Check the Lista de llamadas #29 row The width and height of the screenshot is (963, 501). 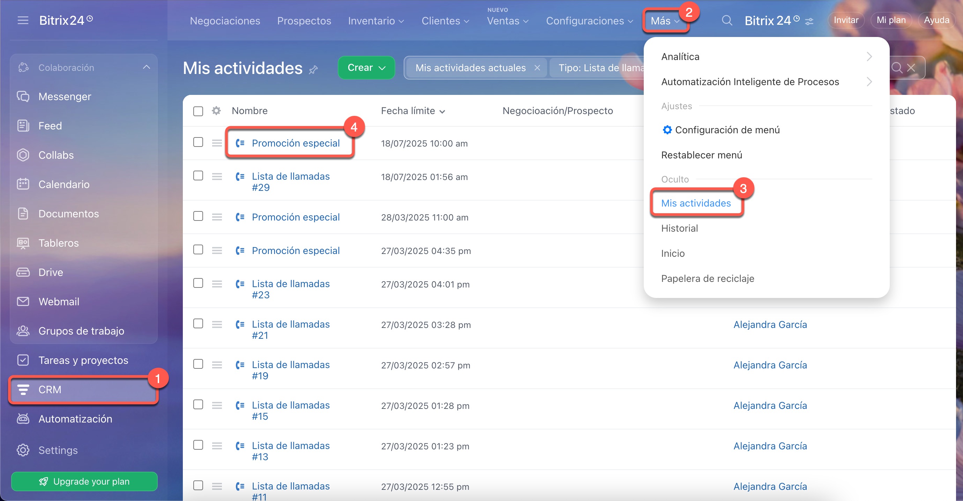[x=198, y=176]
